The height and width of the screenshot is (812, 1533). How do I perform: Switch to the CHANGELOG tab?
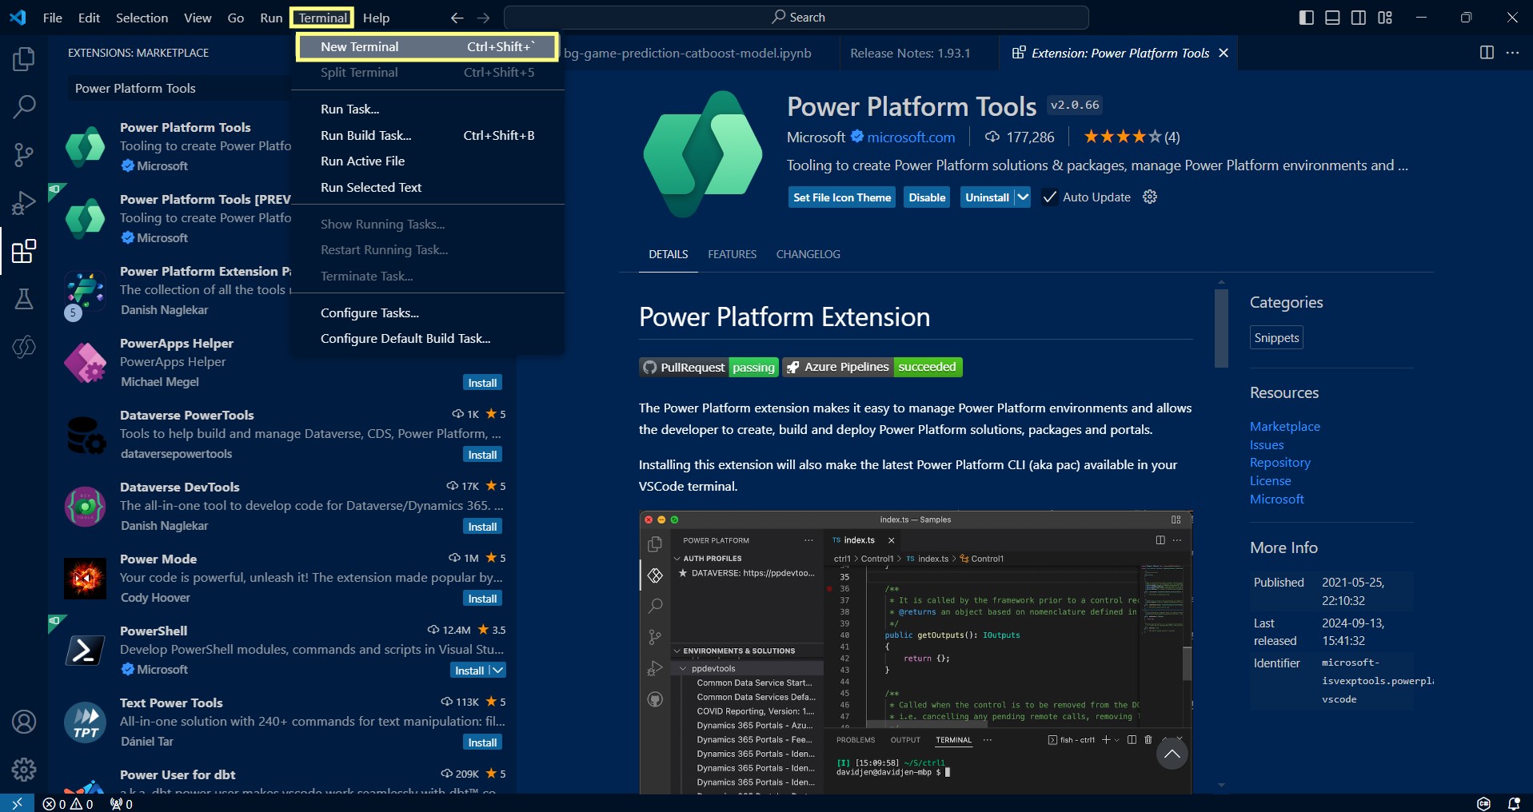[808, 254]
